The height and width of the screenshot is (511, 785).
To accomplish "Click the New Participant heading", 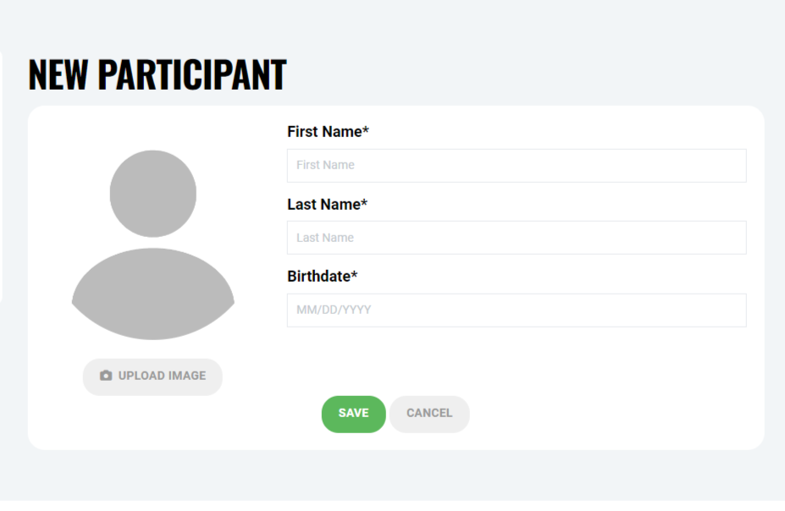I will tap(158, 75).
